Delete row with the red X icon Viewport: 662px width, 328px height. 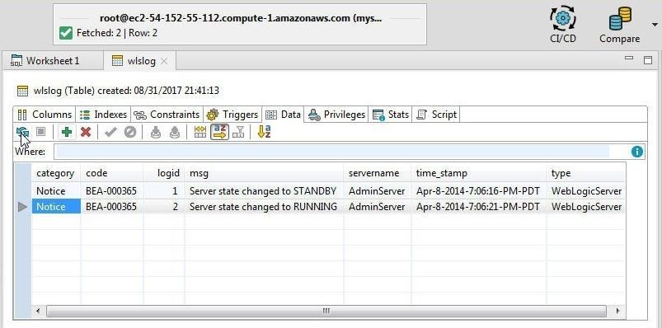coord(86,132)
